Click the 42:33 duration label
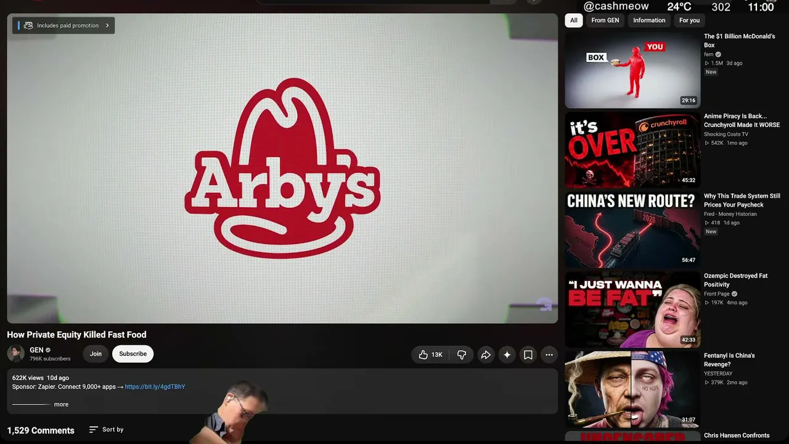The width and height of the screenshot is (789, 444). click(689, 340)
